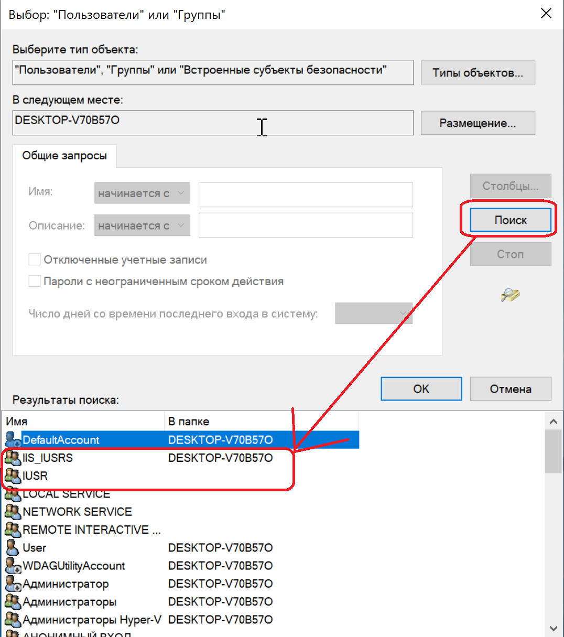This screenshot has height=637, width=564.
Task: Click the DefaultAccount user icon
Action: [13, 440]
